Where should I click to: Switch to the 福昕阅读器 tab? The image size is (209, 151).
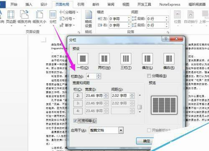[197, 5]
